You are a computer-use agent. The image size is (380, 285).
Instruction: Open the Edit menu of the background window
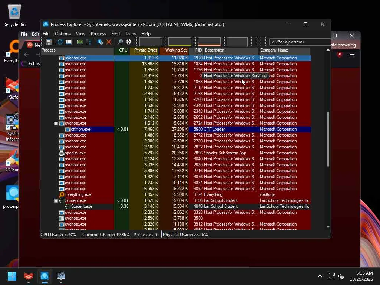pos(35,34)
